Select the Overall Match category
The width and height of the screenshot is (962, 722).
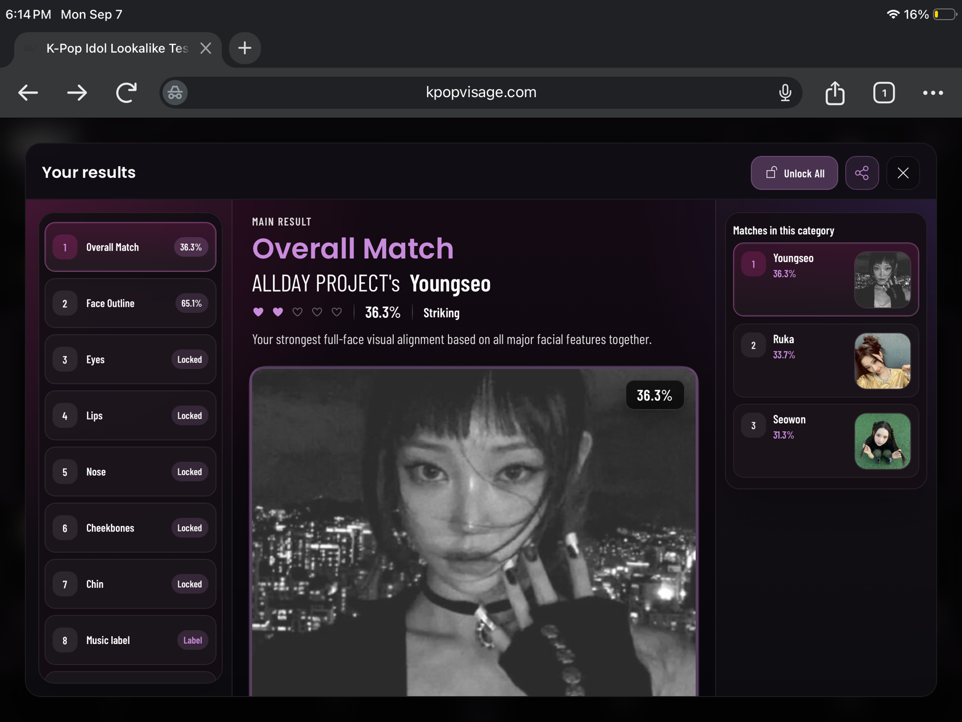coord(130,247)
